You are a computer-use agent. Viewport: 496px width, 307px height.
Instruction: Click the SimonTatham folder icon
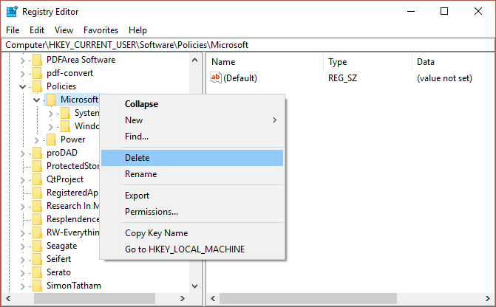(x=37, y=286)
